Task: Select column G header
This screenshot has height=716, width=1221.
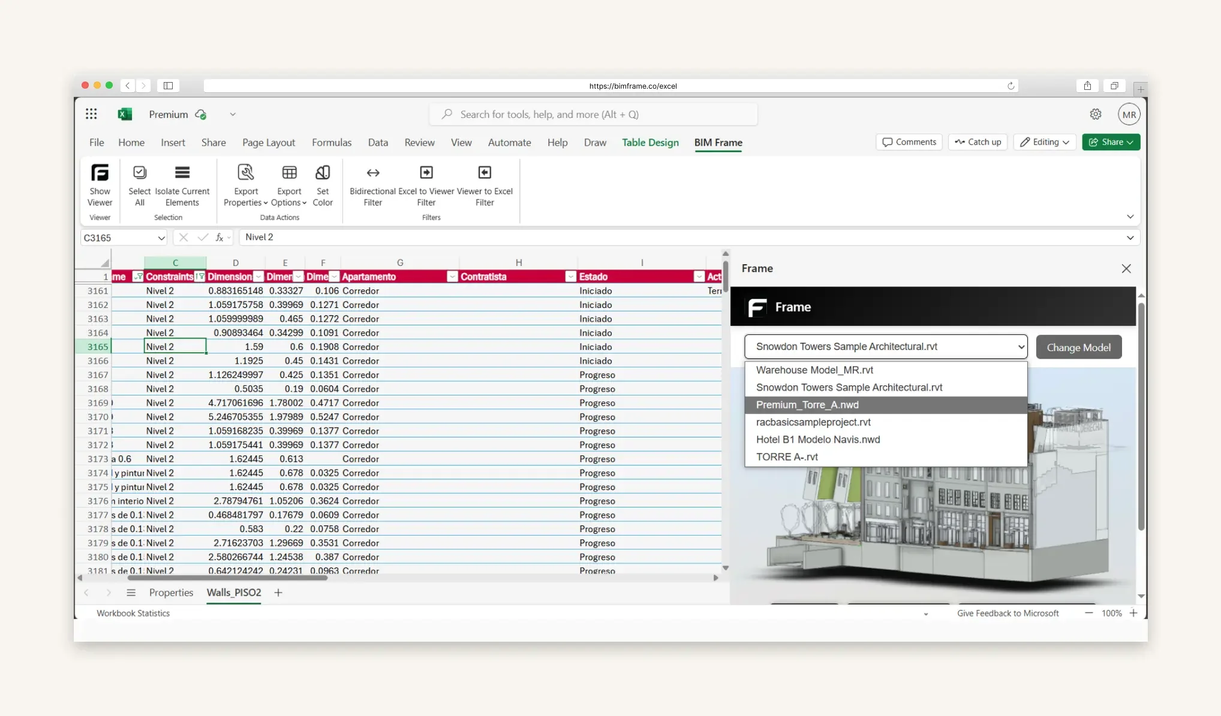Action: [400, 262]
